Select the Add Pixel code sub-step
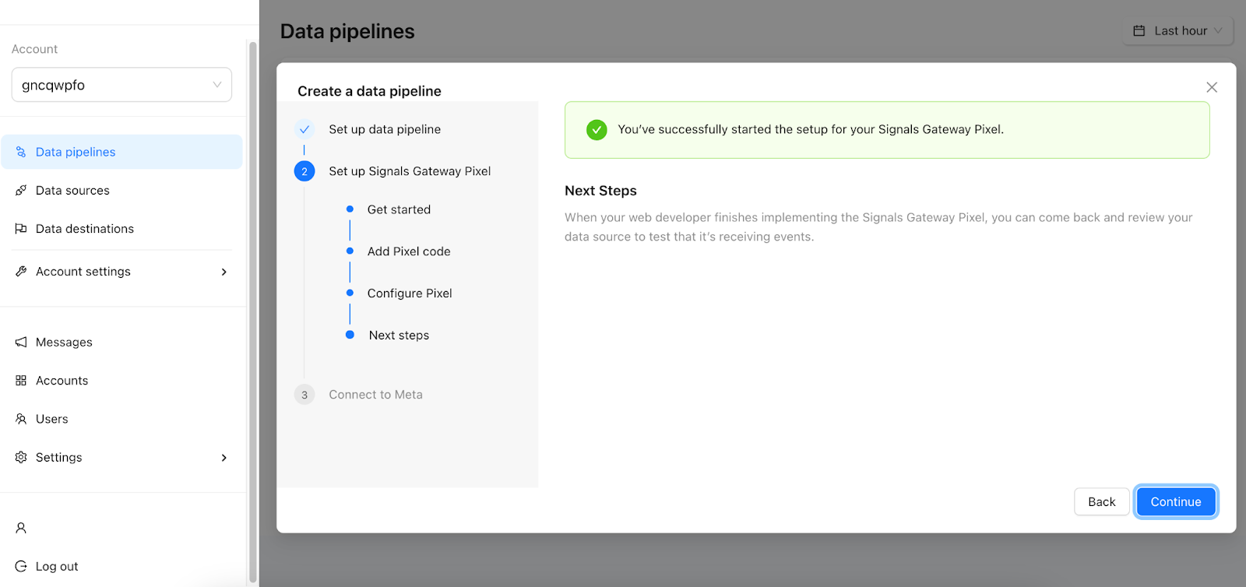The image size is (1246, 587). point(409,251)
